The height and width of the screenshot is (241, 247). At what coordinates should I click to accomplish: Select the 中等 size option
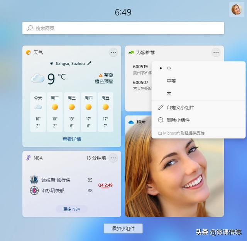coord(198,81)
